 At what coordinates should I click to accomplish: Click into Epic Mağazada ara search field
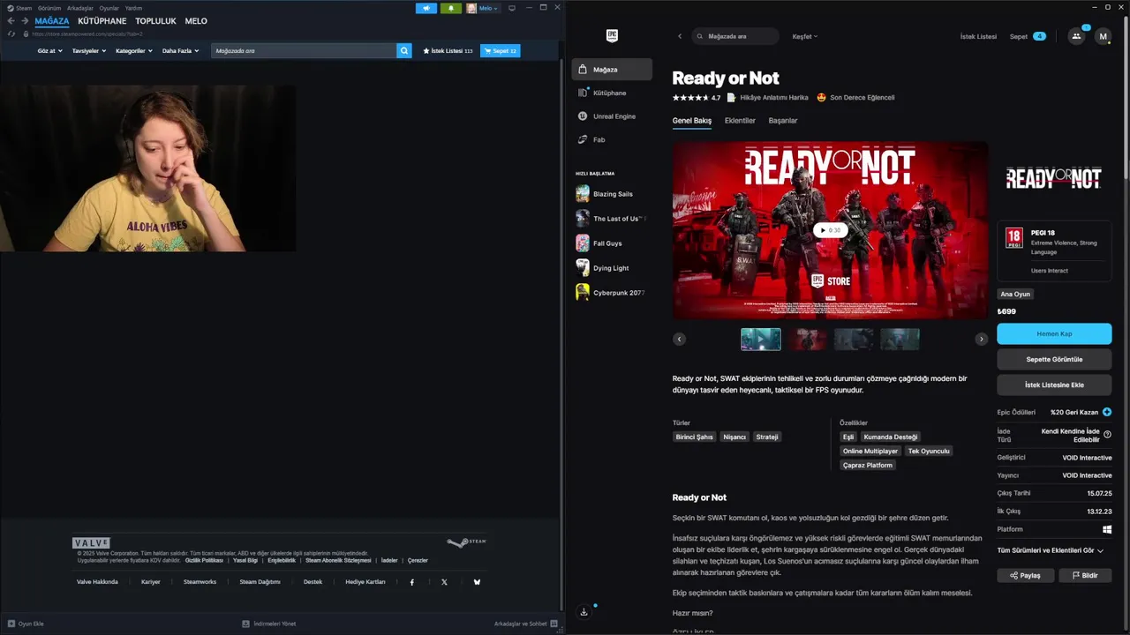point(735,36)
